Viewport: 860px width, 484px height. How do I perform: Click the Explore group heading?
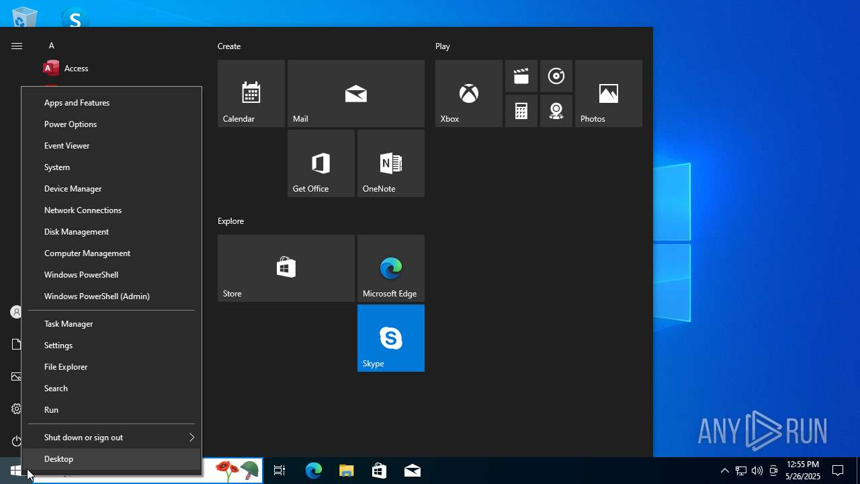pos(230,221)
